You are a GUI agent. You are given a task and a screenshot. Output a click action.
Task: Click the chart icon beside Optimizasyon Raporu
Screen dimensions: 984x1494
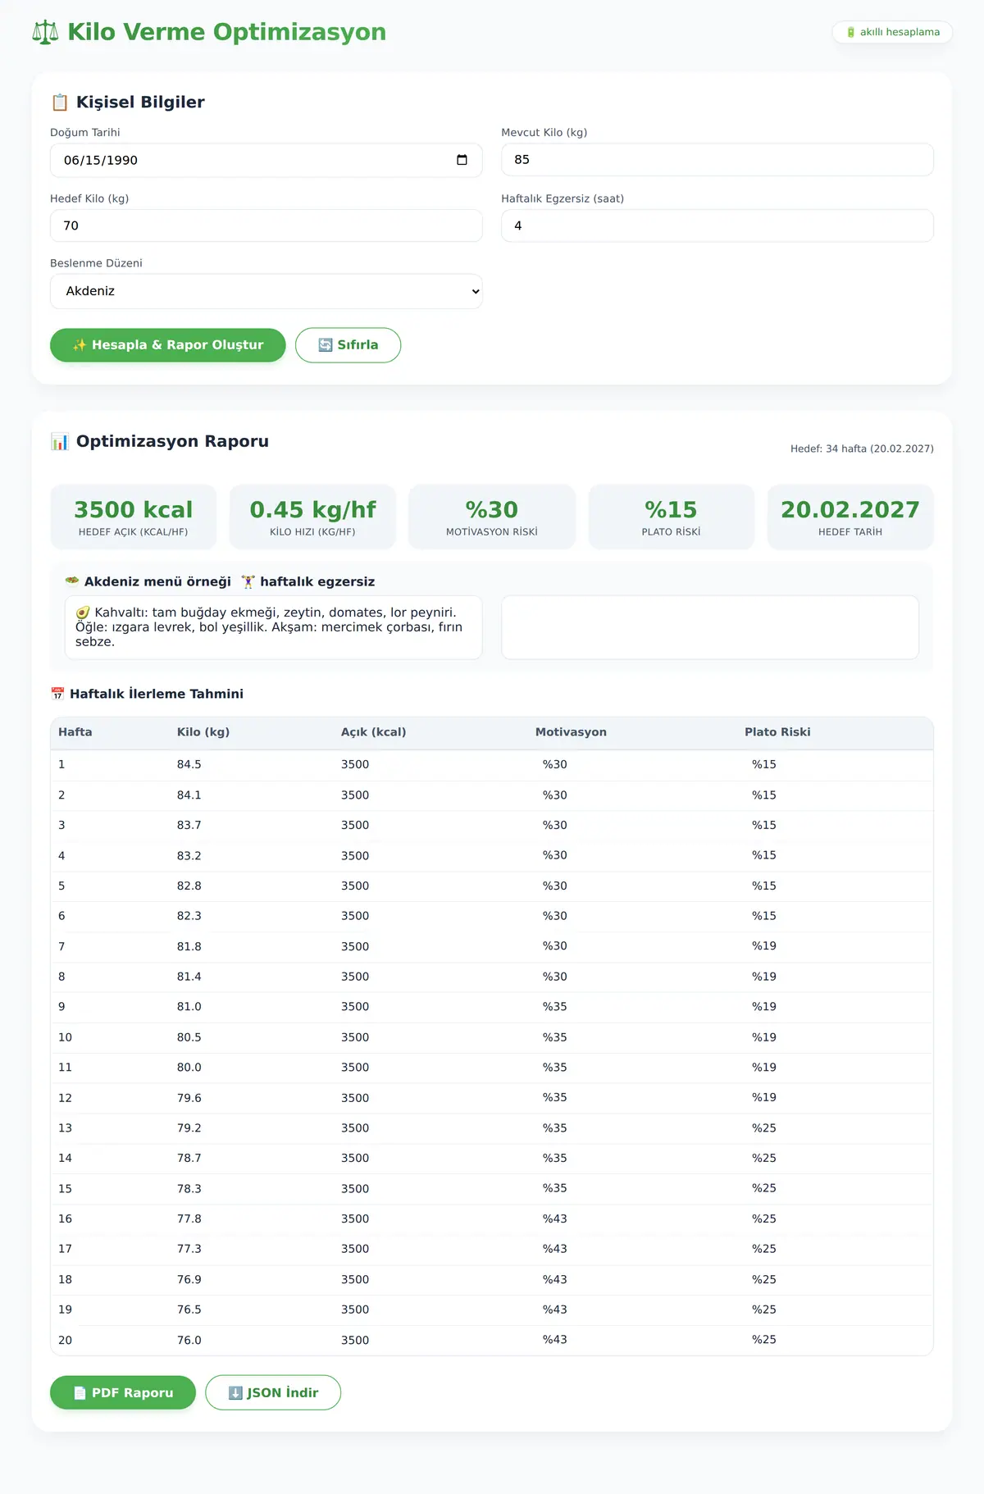[60, 442]
